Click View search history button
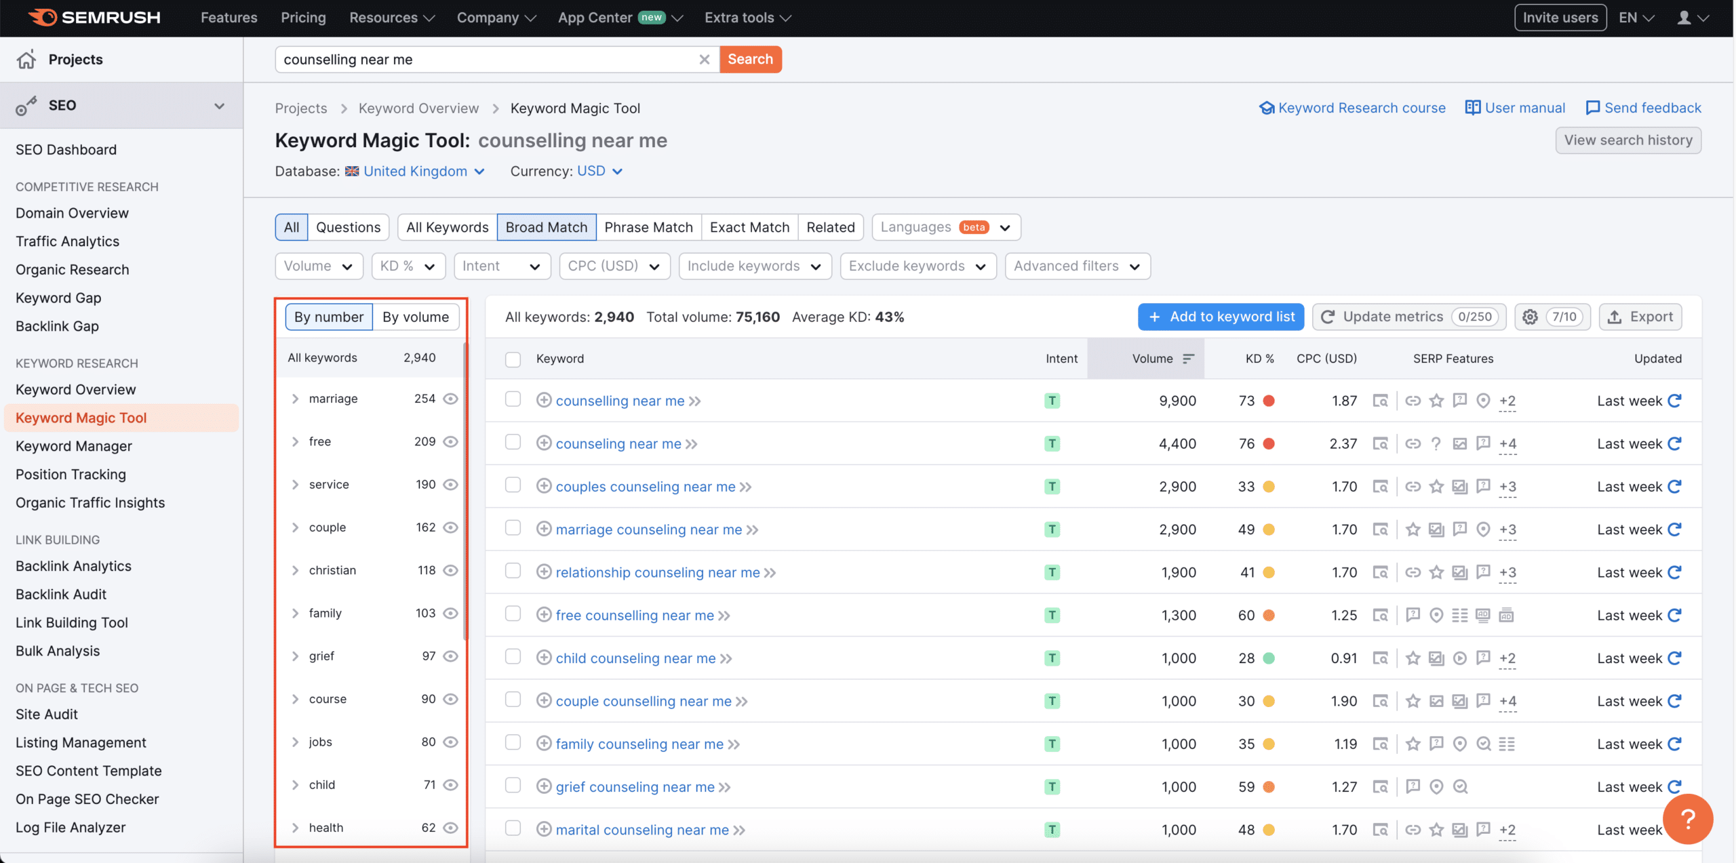 tap(1627, 140)
